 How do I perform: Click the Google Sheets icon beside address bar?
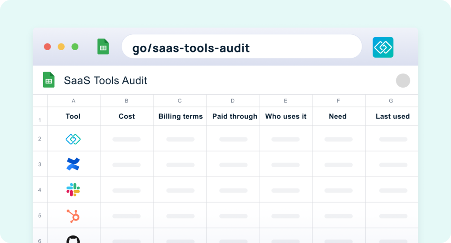[x=103, y=47]
